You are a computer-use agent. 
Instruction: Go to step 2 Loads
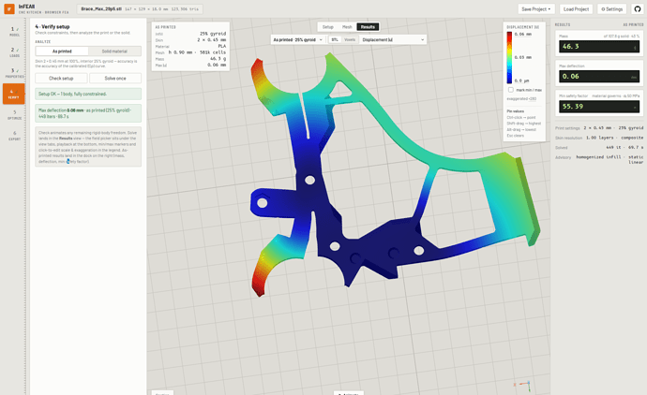14,51
